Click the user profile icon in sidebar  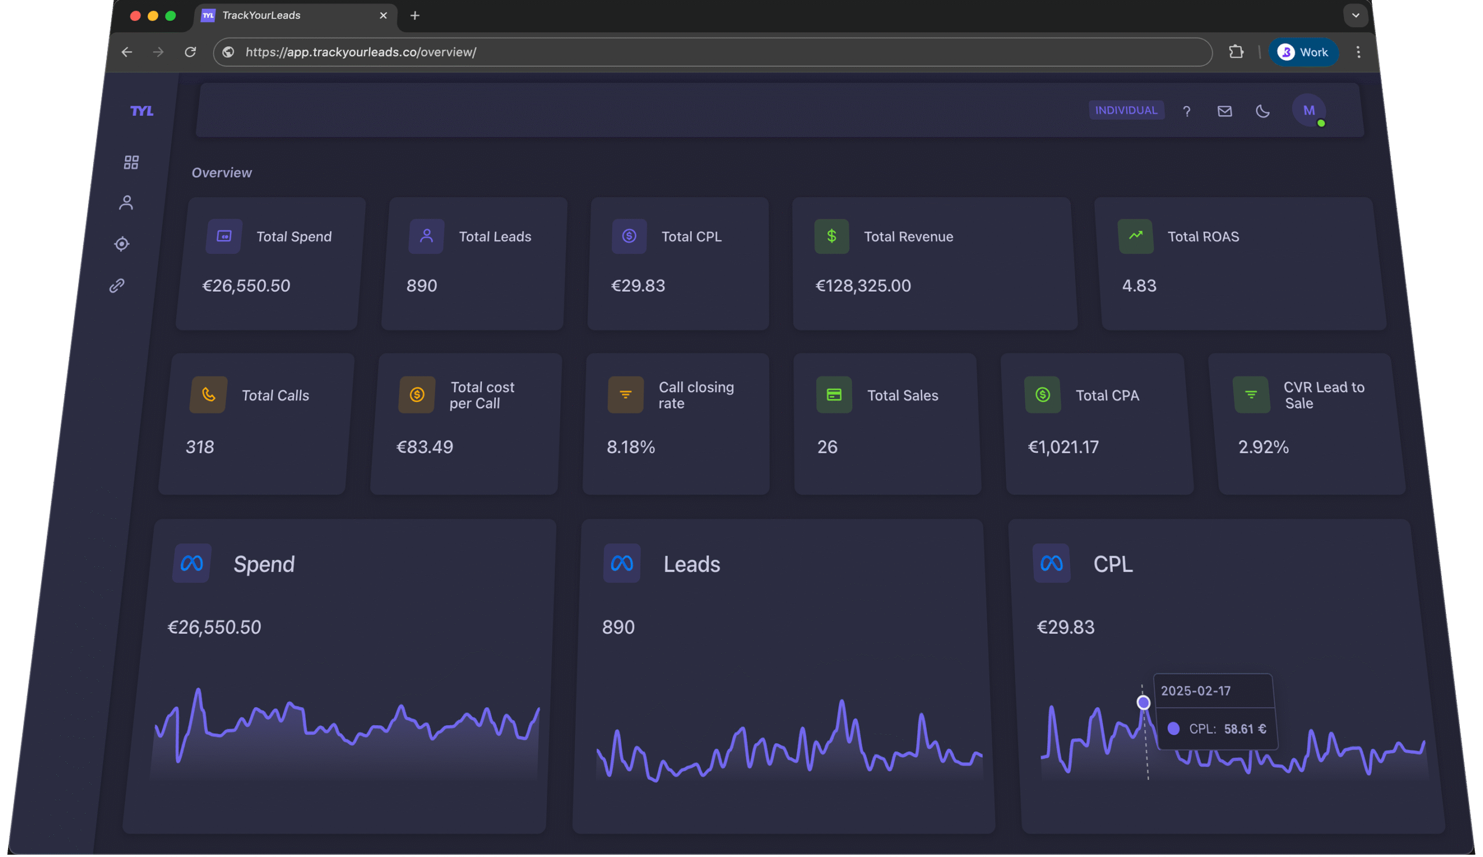click(126, 203)
